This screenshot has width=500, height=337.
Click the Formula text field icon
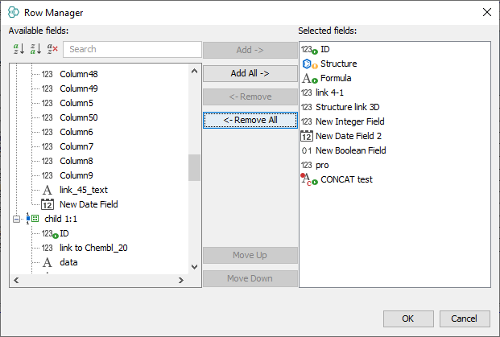(x=308, y=78)
